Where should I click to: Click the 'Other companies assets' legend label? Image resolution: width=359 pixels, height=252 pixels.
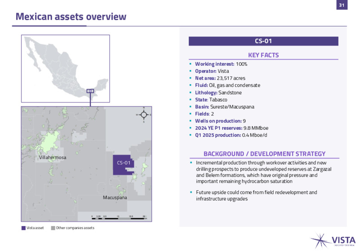coord(75,228)
